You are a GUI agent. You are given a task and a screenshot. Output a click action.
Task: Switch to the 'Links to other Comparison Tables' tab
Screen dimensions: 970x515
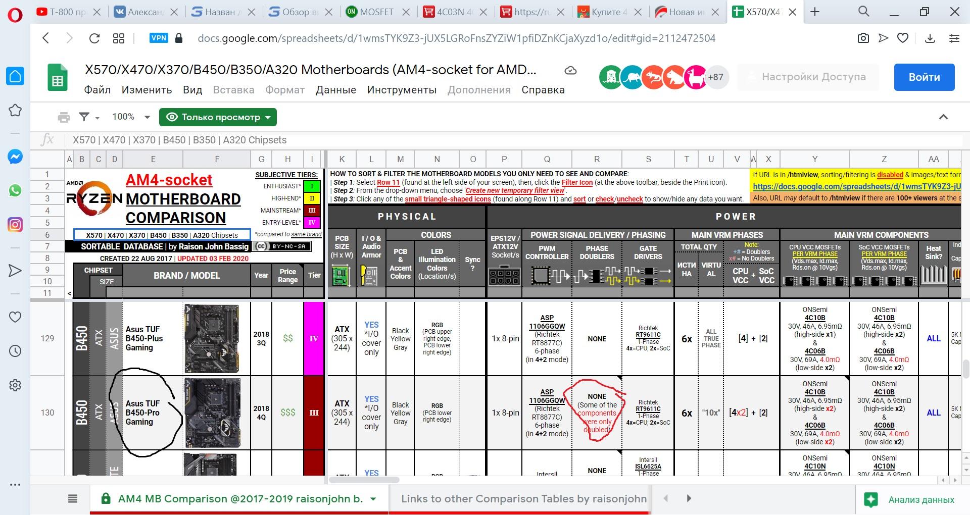coord(523,499)
